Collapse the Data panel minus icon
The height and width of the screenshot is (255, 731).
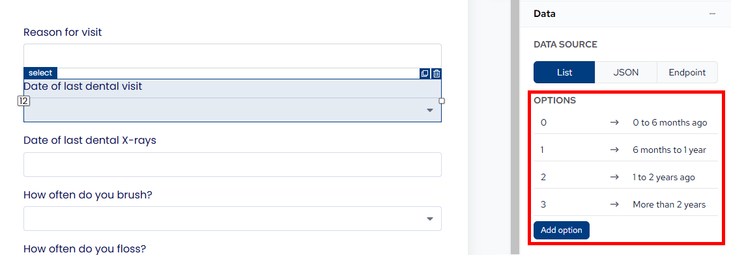coord(712,14)
